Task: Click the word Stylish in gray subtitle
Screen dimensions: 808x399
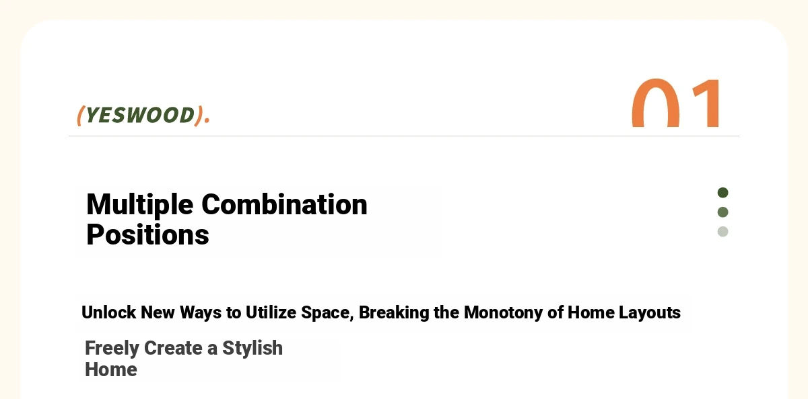Action: click(252, 349)
